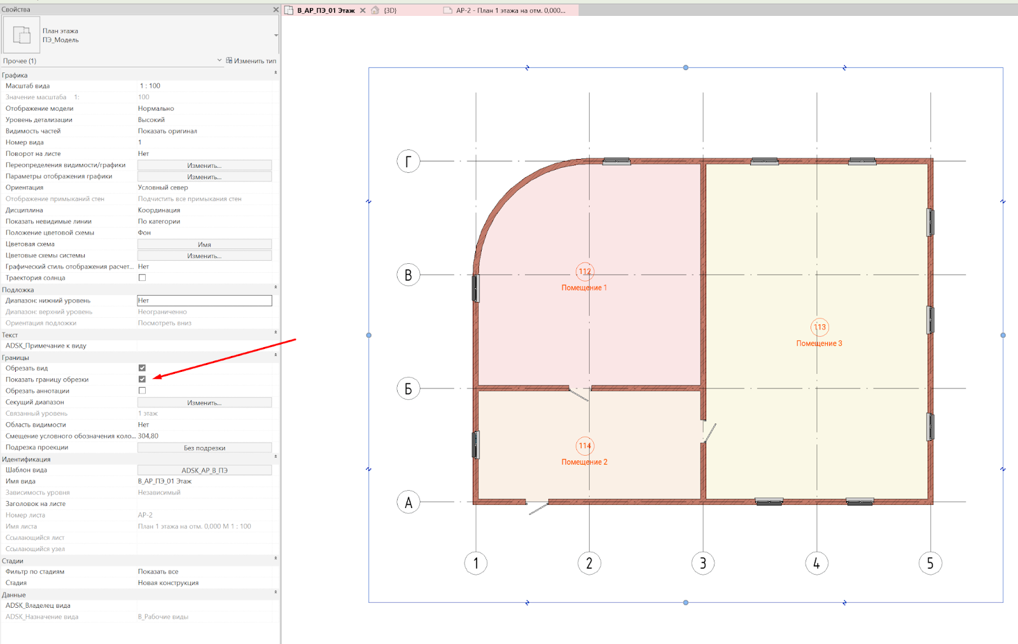Select the Г grid bubble
This screenshot has height=644, width=1018.
click(408, 161)
